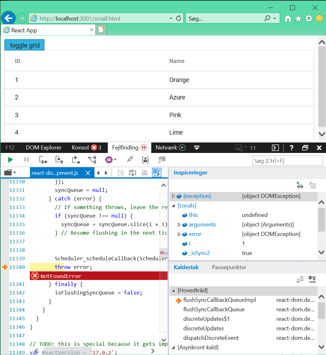Viewport: 326px width, 355px height.
Task: Open the file picker folder dropdown
Action: coord(10,173)
